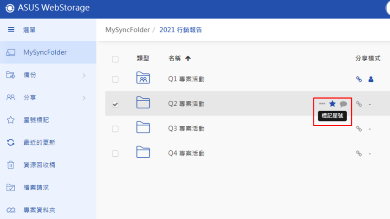
Task: Click share link icon for Q1 專案活動
Action: point(358,79)
